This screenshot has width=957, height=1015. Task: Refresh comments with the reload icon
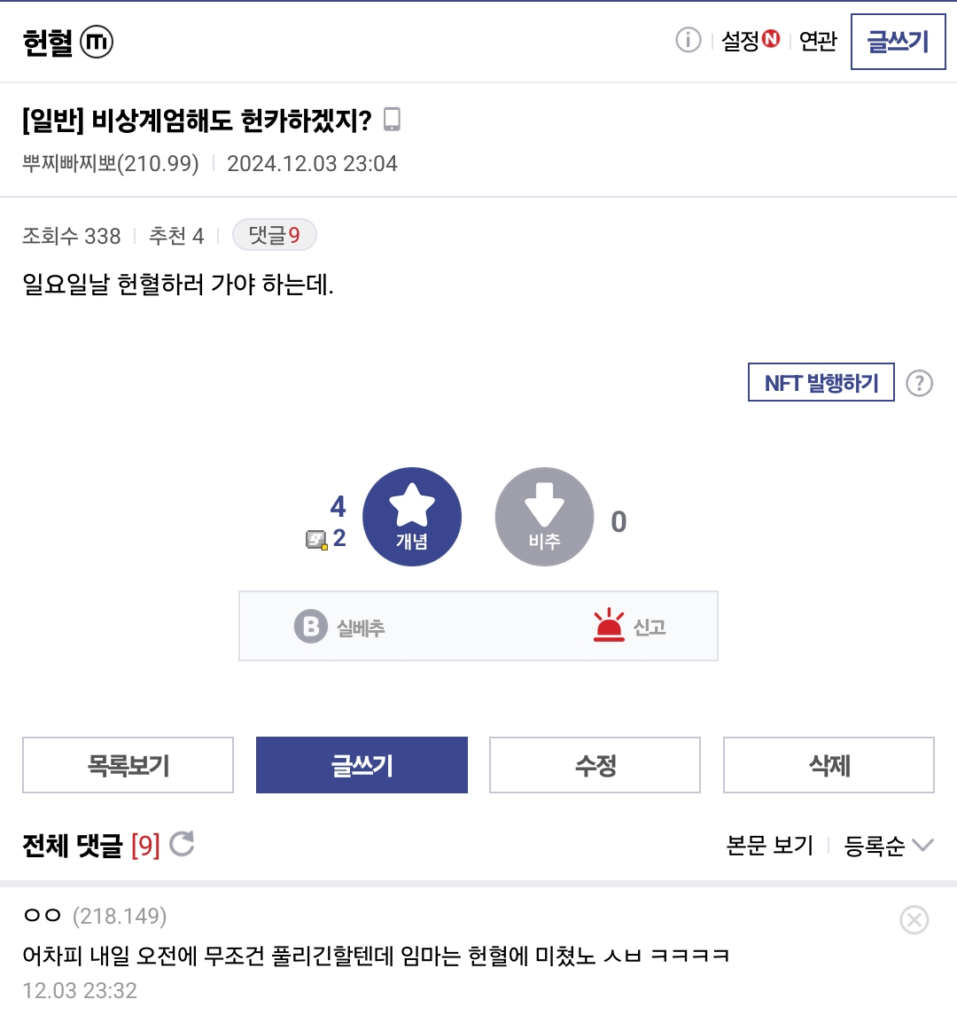click(x=182, y=844)
